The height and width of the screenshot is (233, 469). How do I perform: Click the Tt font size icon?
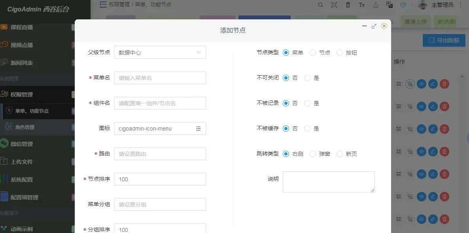(x=362, y=5)
